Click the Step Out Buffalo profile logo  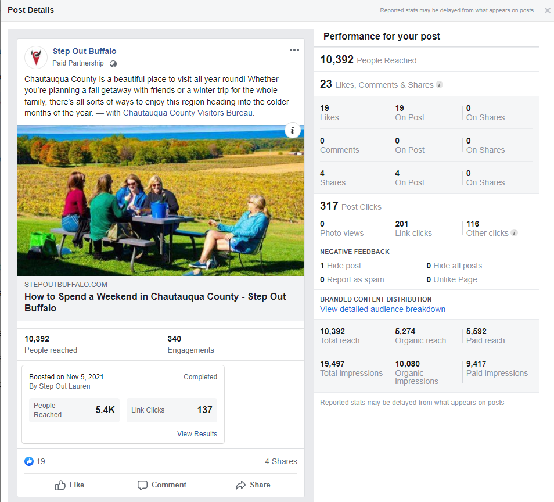click(35, 57)
